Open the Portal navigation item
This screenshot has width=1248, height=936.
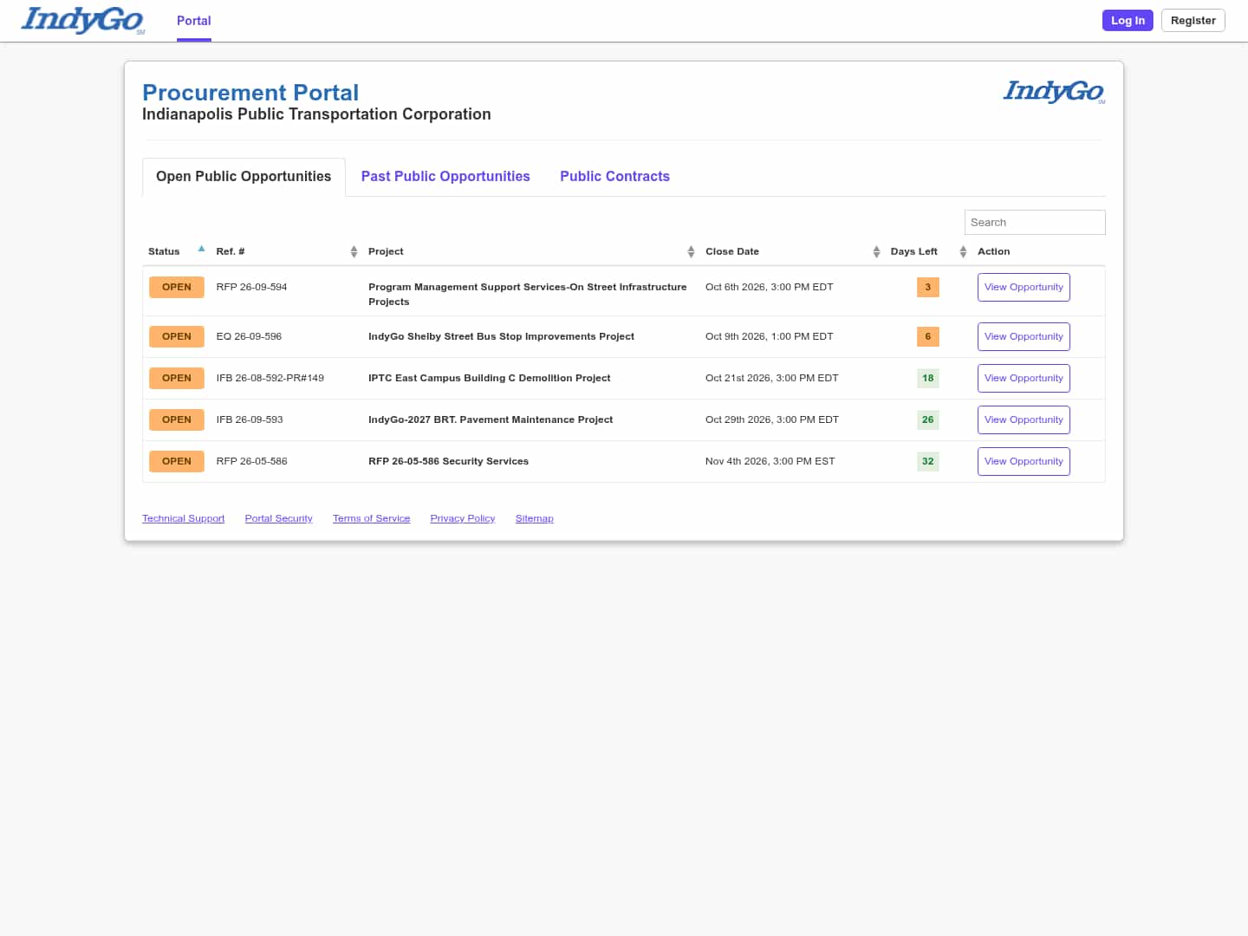(x=194, y=21)
